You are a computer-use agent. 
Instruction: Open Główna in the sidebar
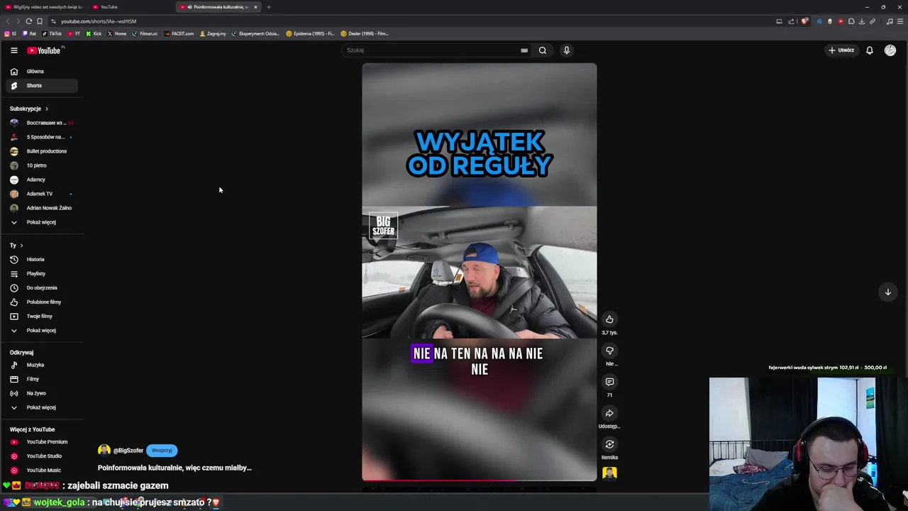coord(42,72)
